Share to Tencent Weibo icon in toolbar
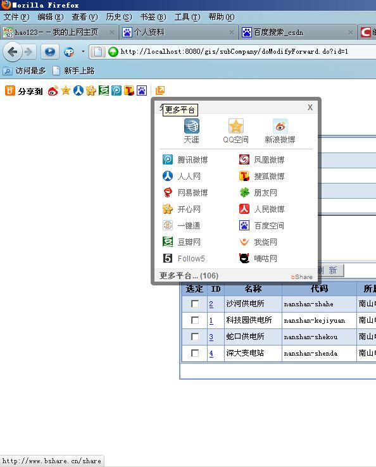This screenshot has width=376, height=467. (116, 90)
